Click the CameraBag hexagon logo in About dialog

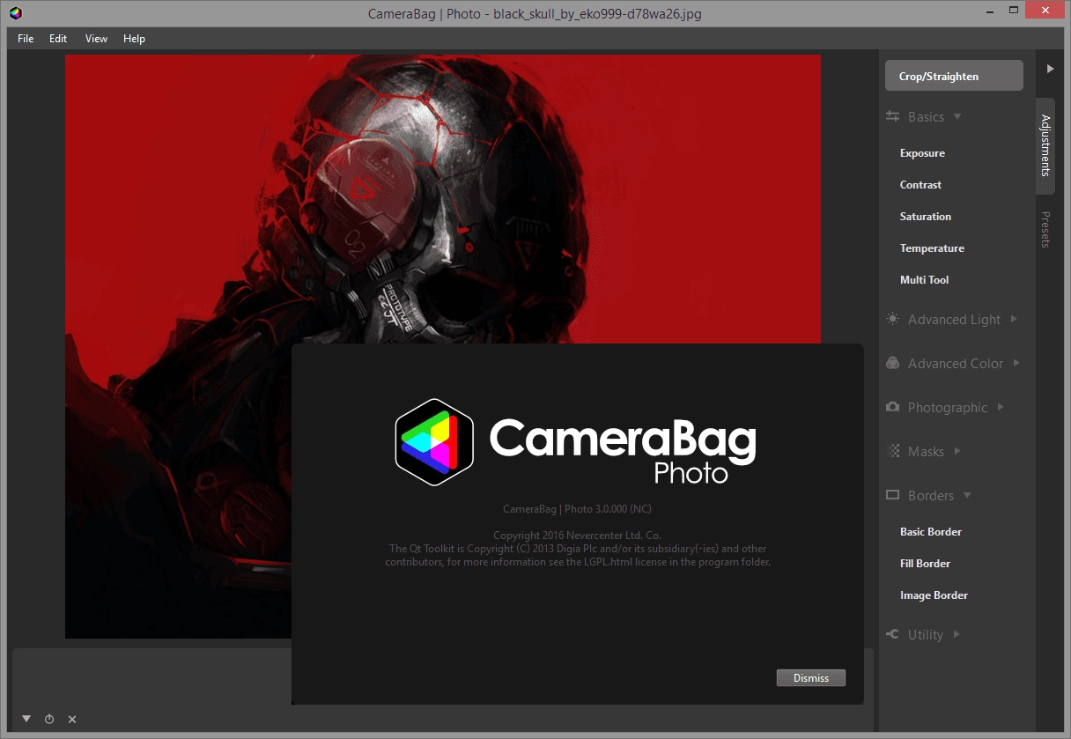(x=434, y=443)
